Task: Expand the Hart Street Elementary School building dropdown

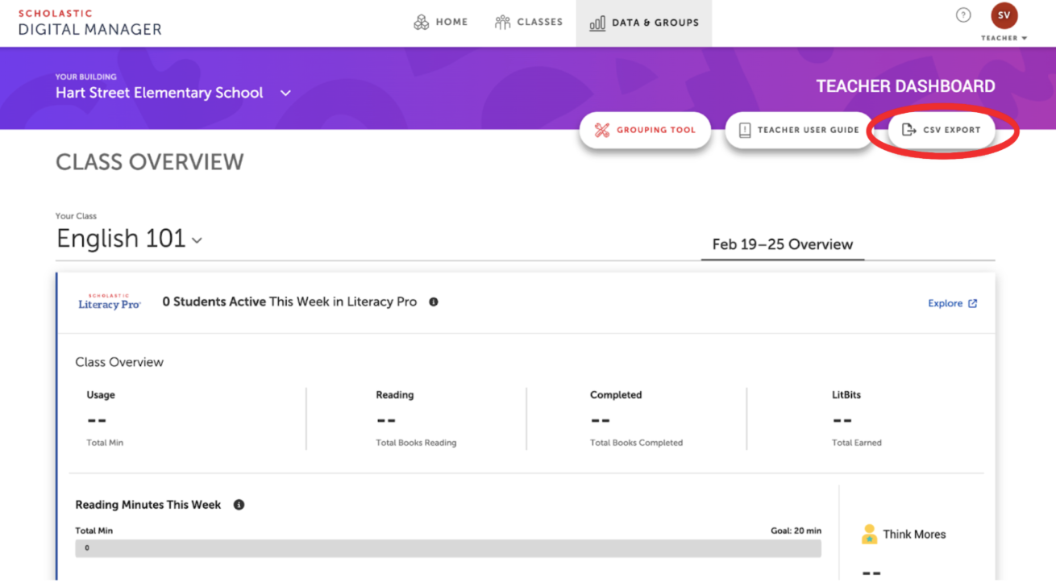Action: pyautogui.click(x=285, y=93)
